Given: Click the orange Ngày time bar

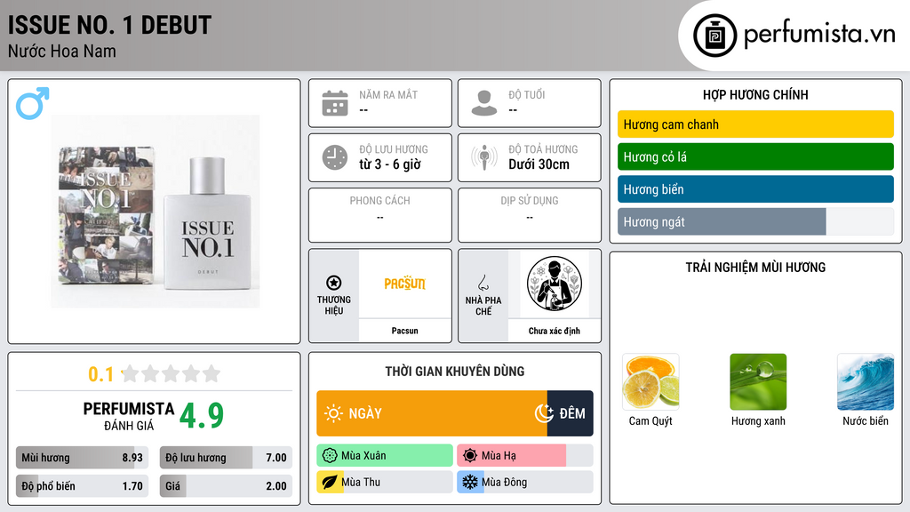Looking at the screenshot, I should click(x=432, y=413).
